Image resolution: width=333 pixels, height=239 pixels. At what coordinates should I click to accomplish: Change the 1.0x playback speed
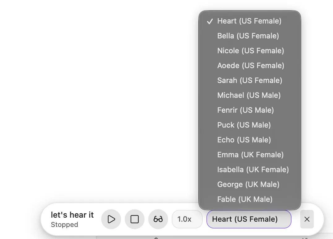click(187, 219)
